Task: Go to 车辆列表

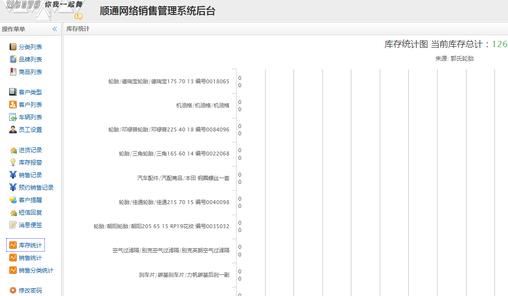Action: tap(30, 117)
